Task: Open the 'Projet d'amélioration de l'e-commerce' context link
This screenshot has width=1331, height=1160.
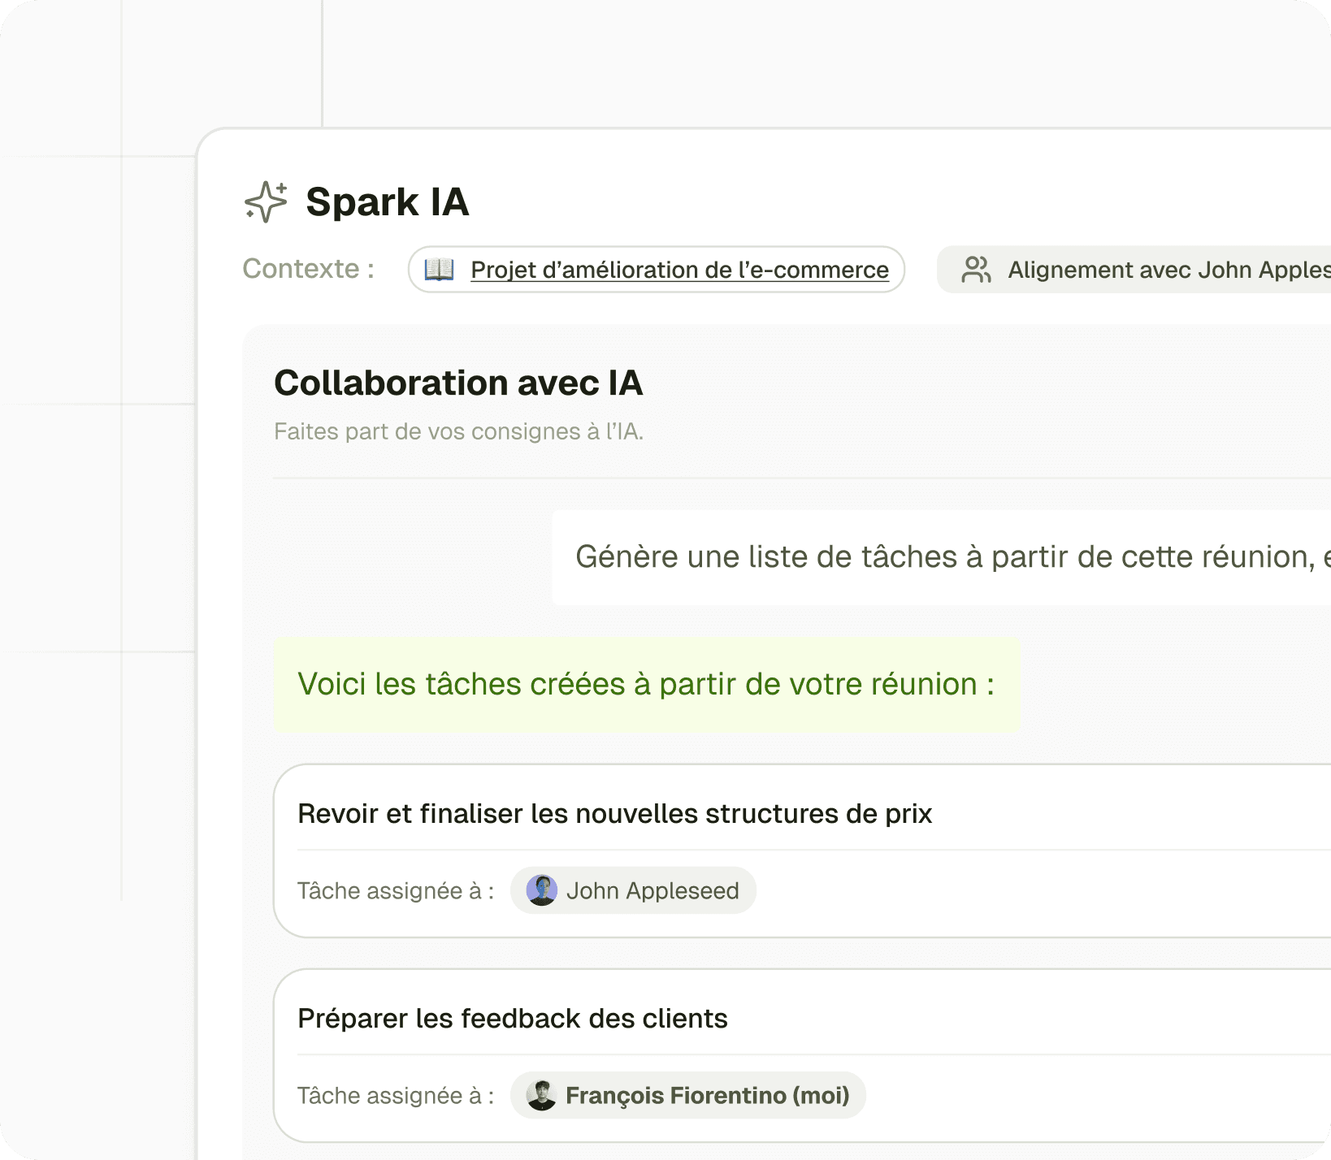Action: click(679, 270)
